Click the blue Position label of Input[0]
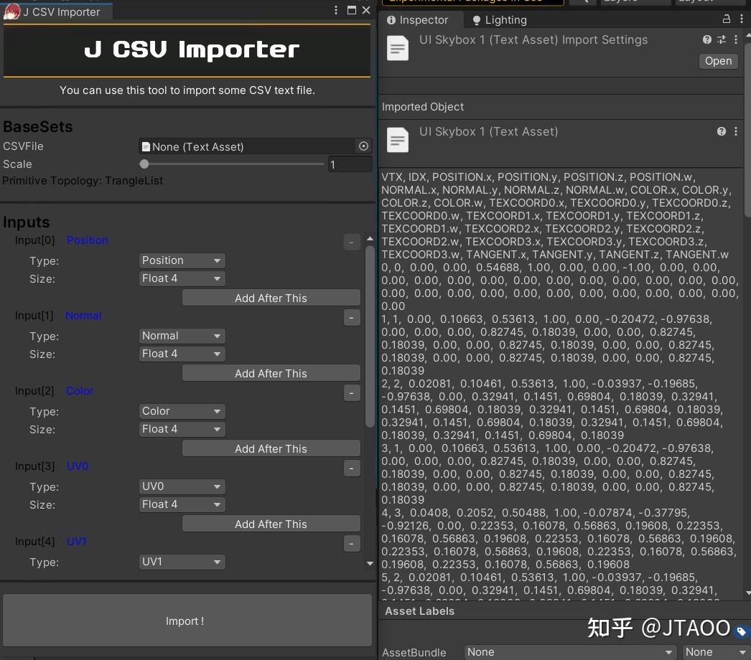The width and height of the screenshot is (751, 660). [87, 240]
